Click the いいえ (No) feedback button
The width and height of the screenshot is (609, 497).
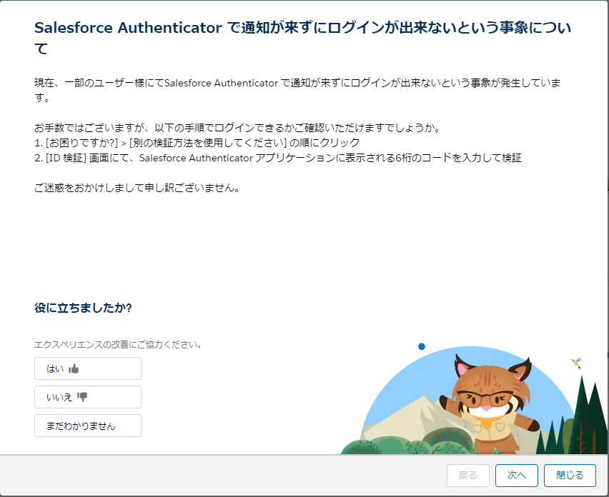pyautogui.click(x=88, y=397)
